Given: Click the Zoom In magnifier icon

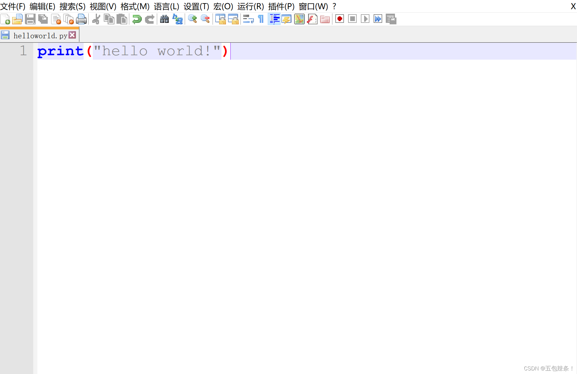Looking at the screenshot, I should pyautogui.click(x=192, y=19).
